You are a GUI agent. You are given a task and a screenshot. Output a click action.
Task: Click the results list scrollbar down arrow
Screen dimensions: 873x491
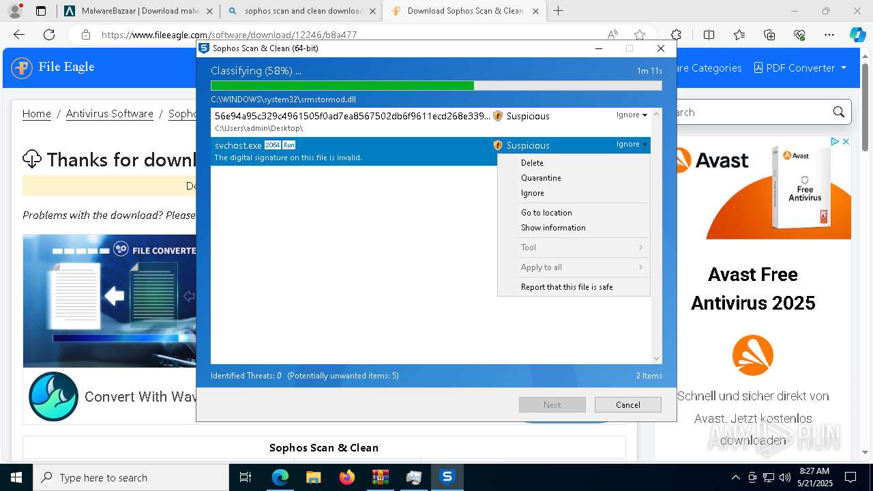point(656,359)
